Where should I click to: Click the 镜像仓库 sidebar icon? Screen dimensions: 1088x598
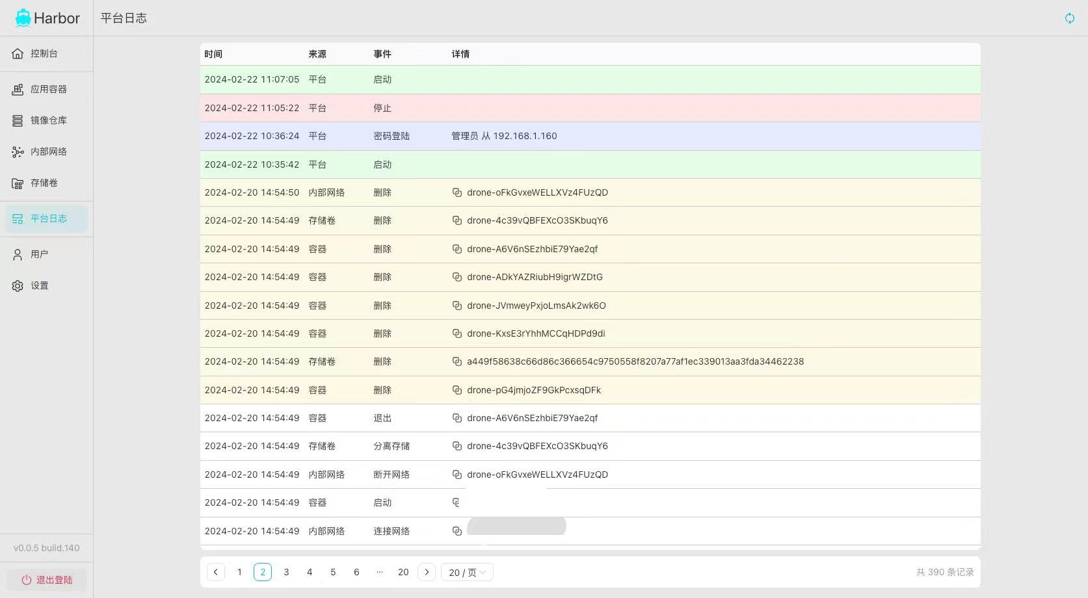click(x=18, y=121)
